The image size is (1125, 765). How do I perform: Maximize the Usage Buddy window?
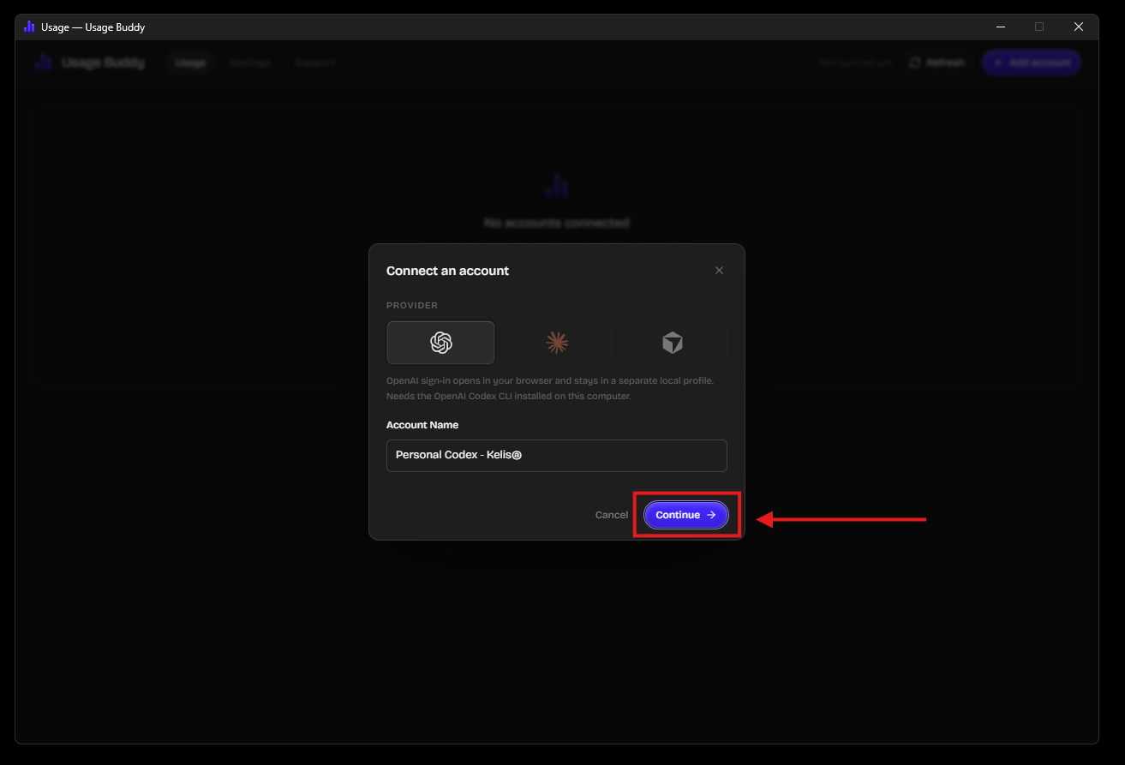(1039, 27)
